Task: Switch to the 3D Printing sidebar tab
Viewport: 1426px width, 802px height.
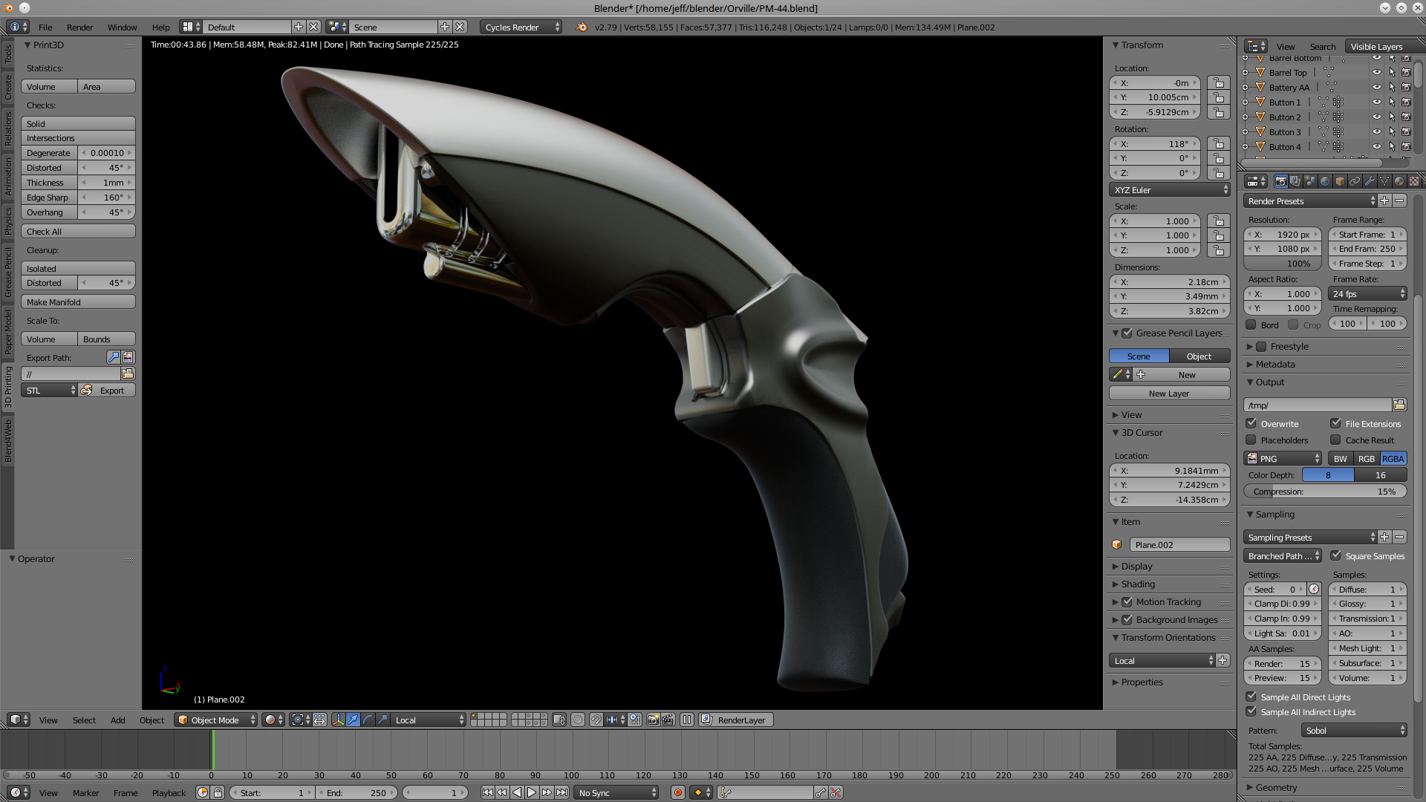Action: [8, 386]
